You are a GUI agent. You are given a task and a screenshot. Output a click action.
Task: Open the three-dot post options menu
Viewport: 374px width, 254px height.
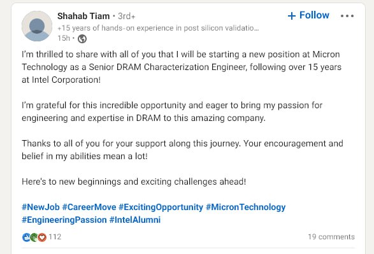347,16
